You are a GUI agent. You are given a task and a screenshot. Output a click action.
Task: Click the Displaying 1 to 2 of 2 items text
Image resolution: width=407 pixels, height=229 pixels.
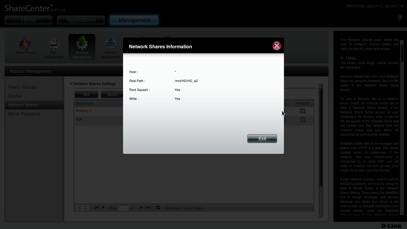[x=184, y=208]
